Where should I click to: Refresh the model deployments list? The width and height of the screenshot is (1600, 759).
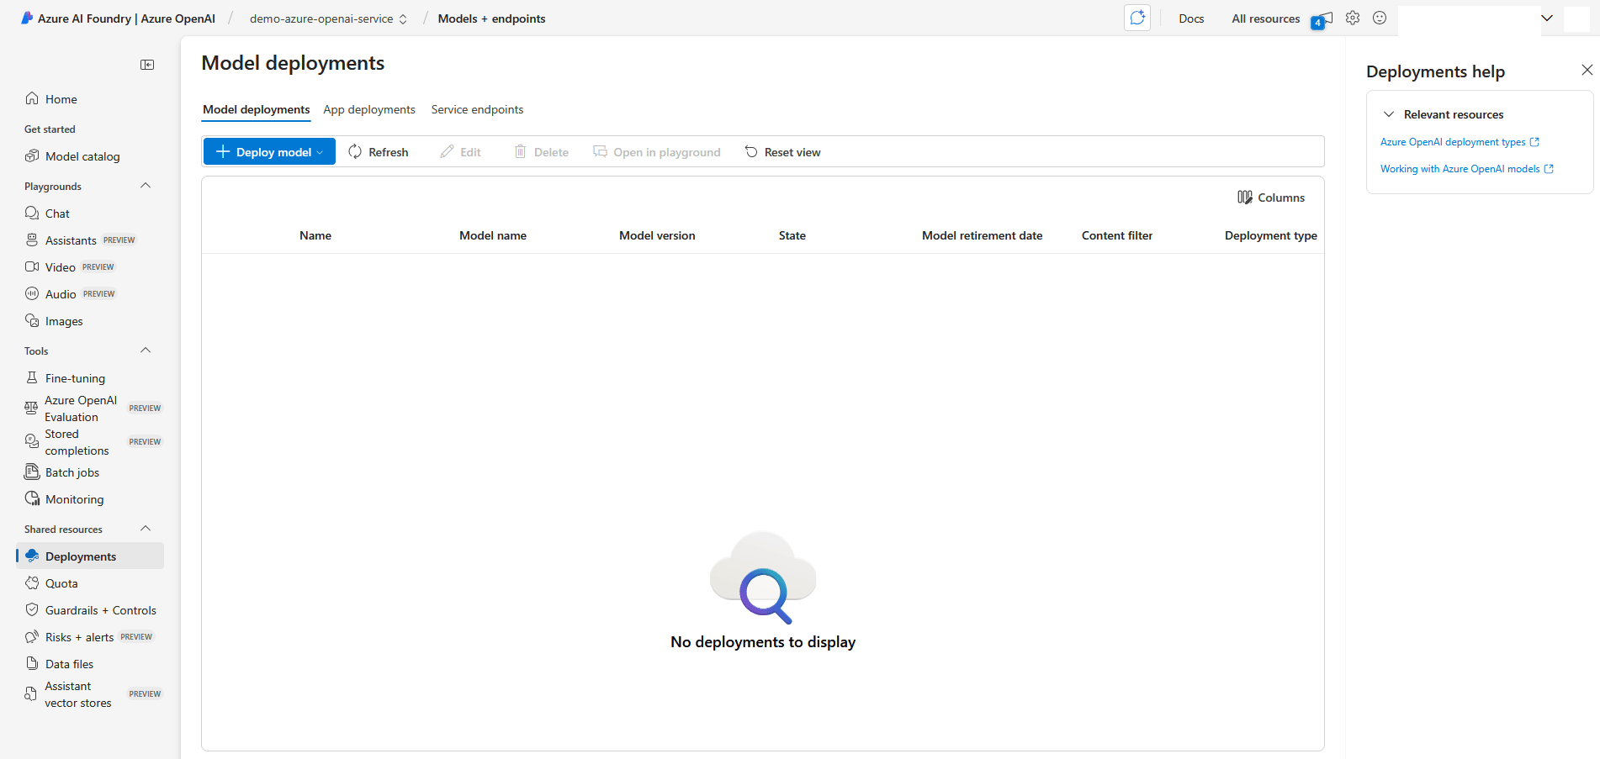pos(379,151)
